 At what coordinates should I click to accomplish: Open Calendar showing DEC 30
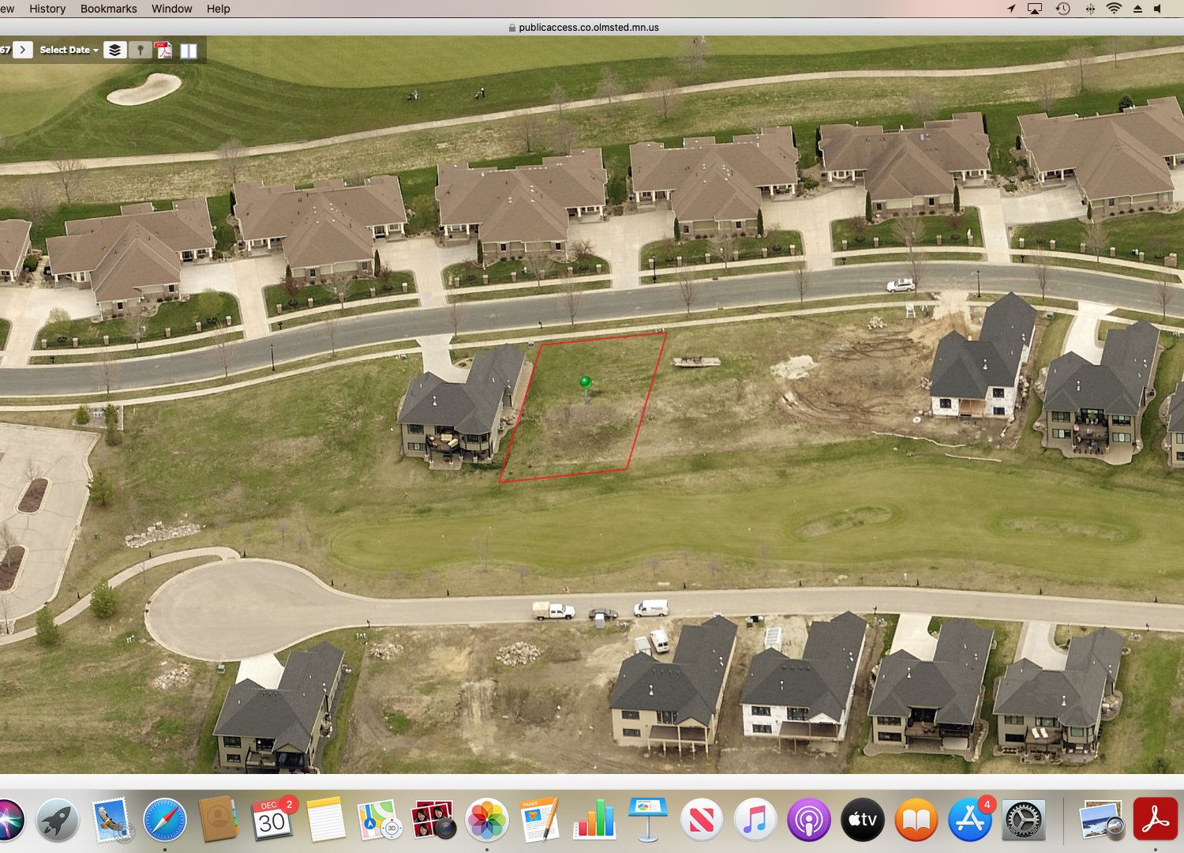(272, 820)
